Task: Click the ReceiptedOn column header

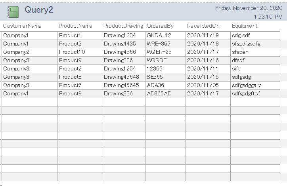Action: [203, 26]
